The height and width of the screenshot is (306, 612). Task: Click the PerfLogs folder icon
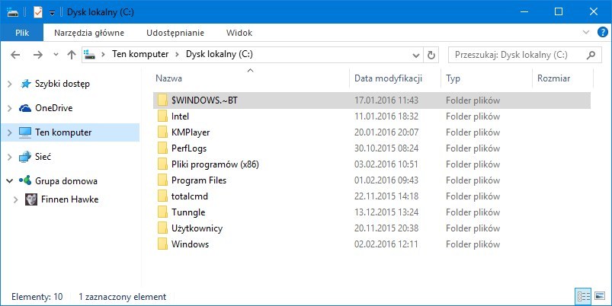[x=163, y=148]
